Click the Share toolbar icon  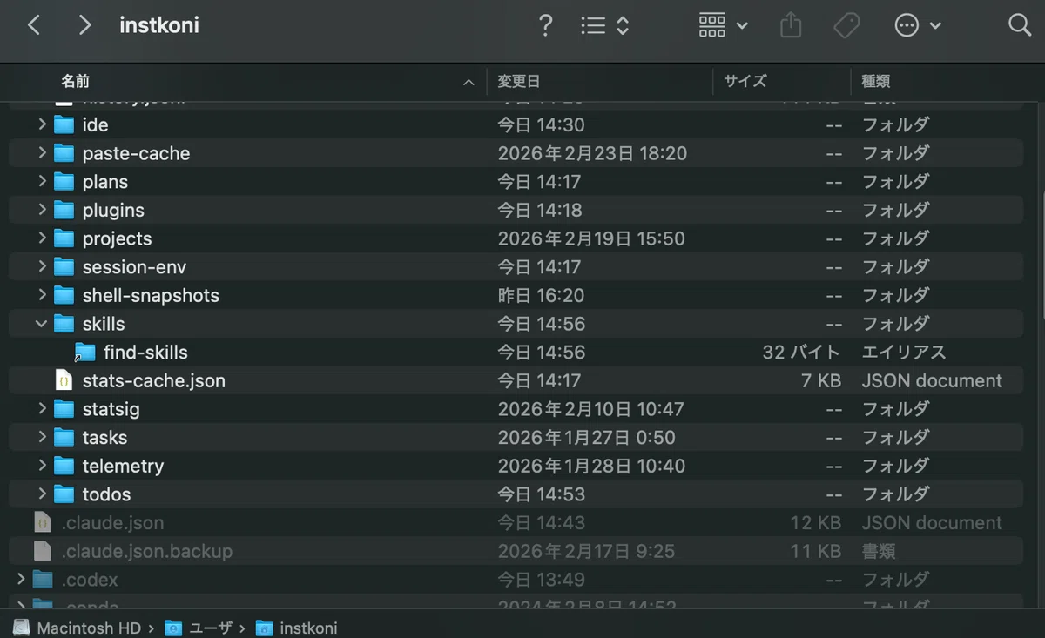[x=790, y=25]
